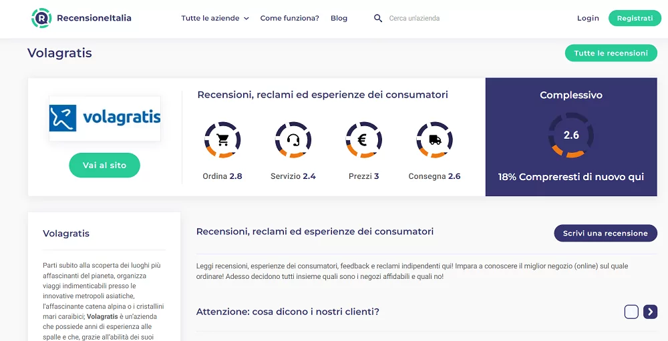Image resolution: width=668 pixels, height=341 pixels.
Task: Open the Blog menu item
Action: pos(339,18)
